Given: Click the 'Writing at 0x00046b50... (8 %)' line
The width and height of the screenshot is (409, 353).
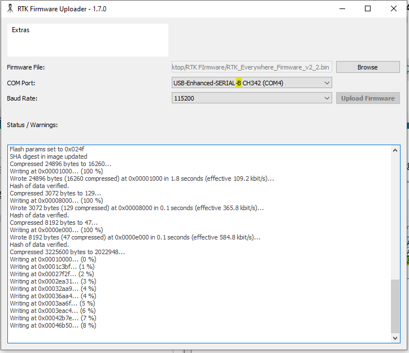Looking at the screenshot, I should [x=53, y=325].
